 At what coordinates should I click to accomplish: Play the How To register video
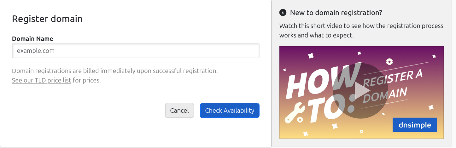[x=360, y=91]
